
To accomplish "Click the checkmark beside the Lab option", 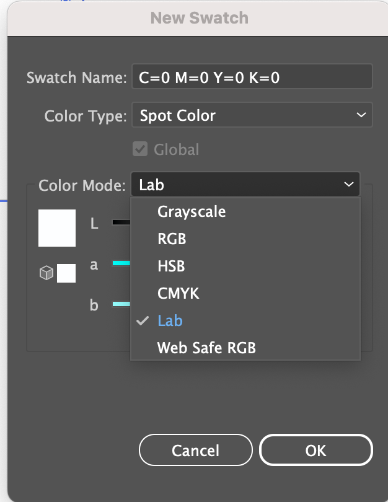I will pyautogui.click(x=143, y=320).
